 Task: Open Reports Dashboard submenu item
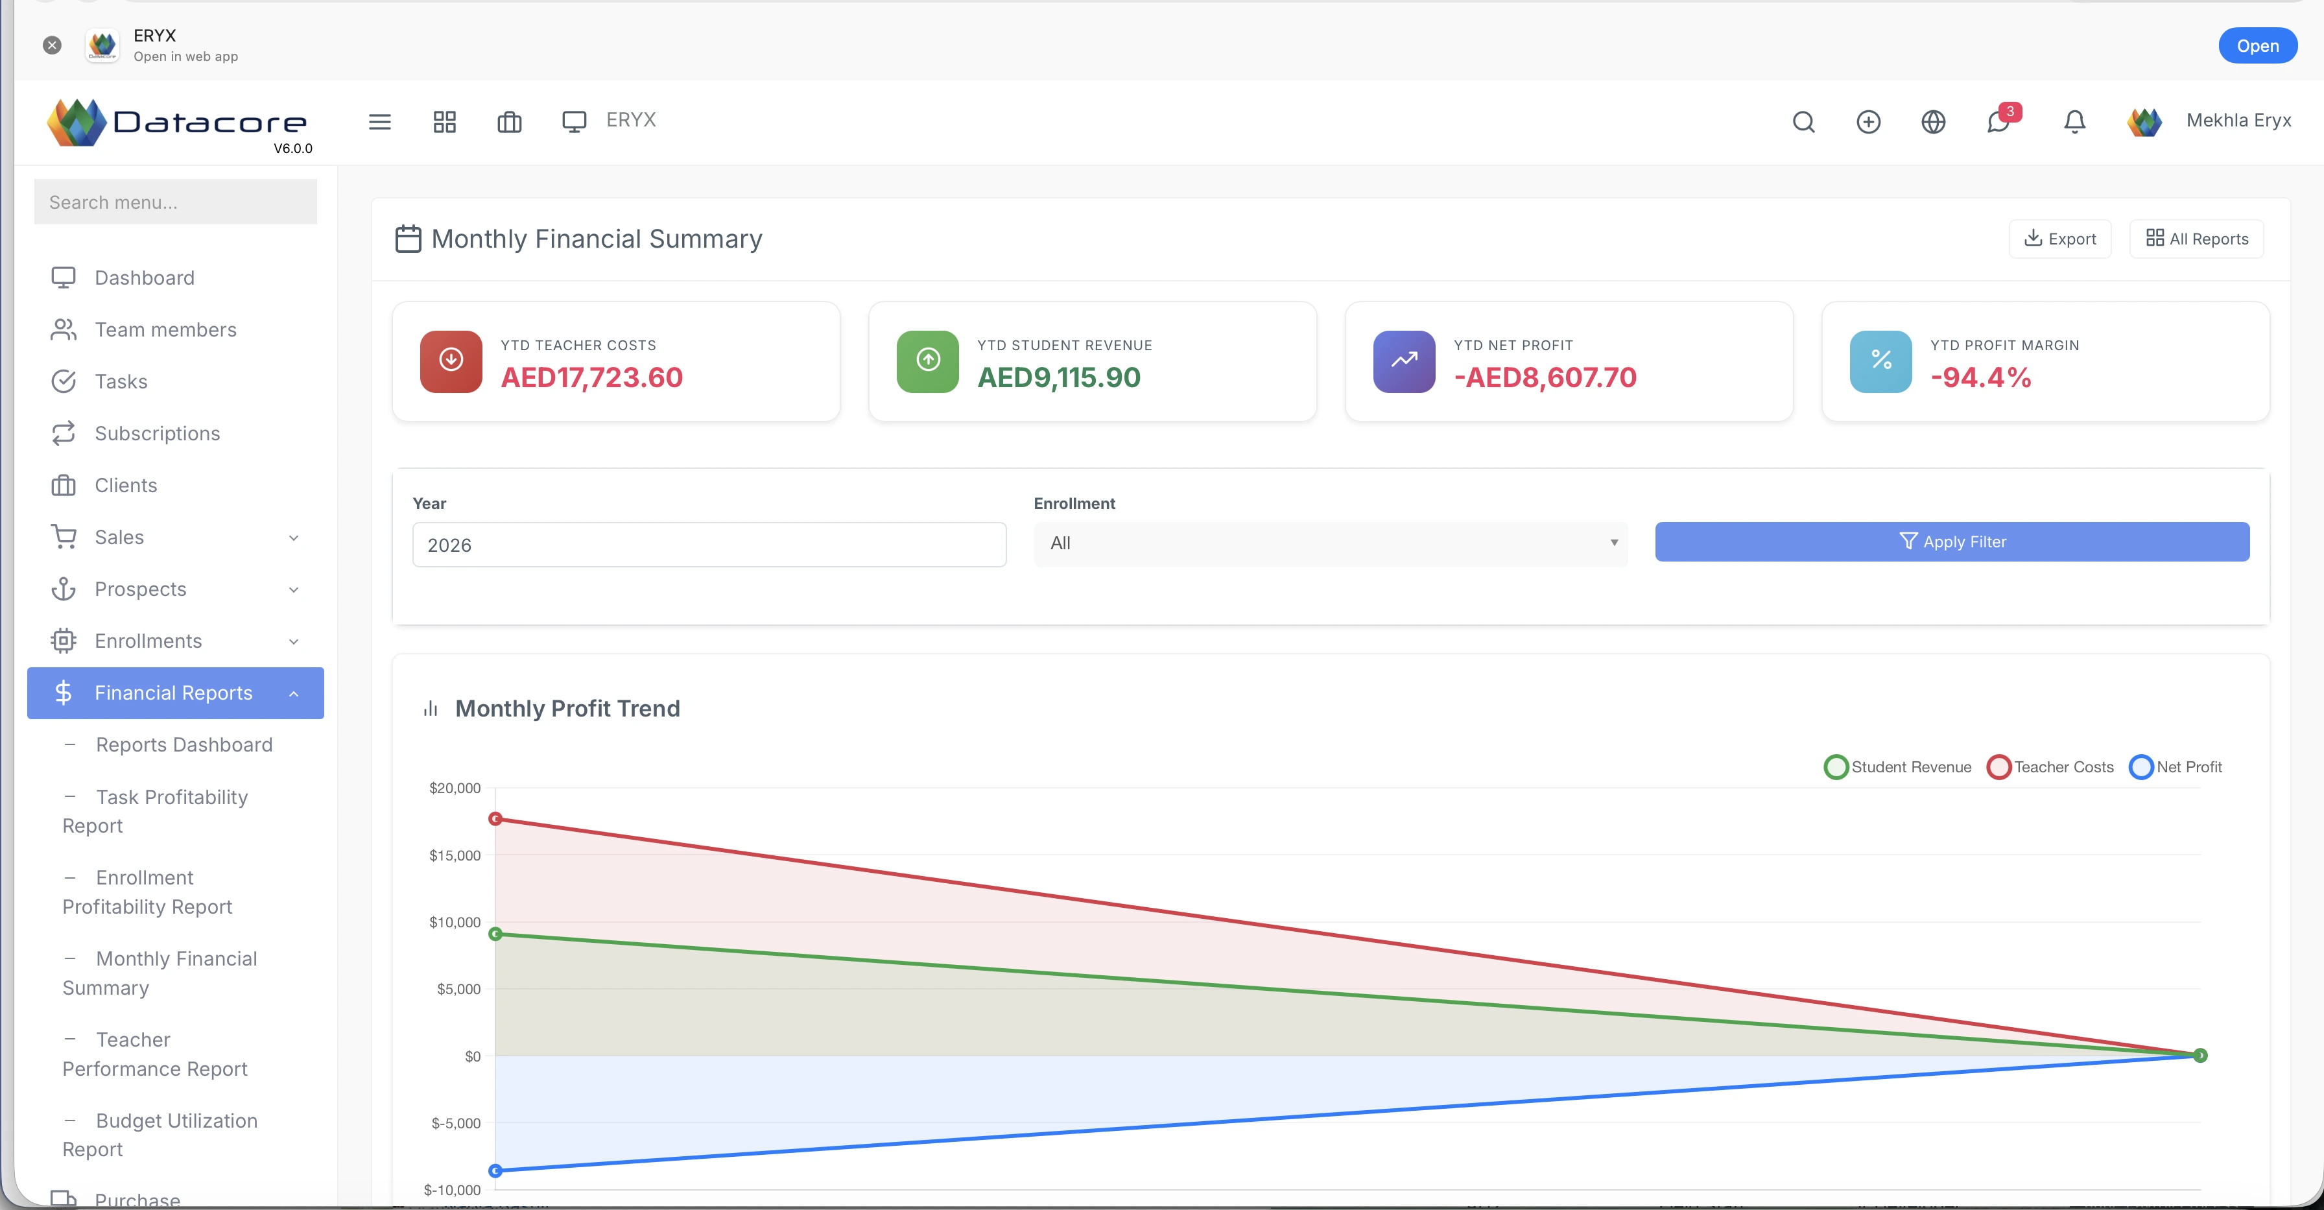(184, 744)
